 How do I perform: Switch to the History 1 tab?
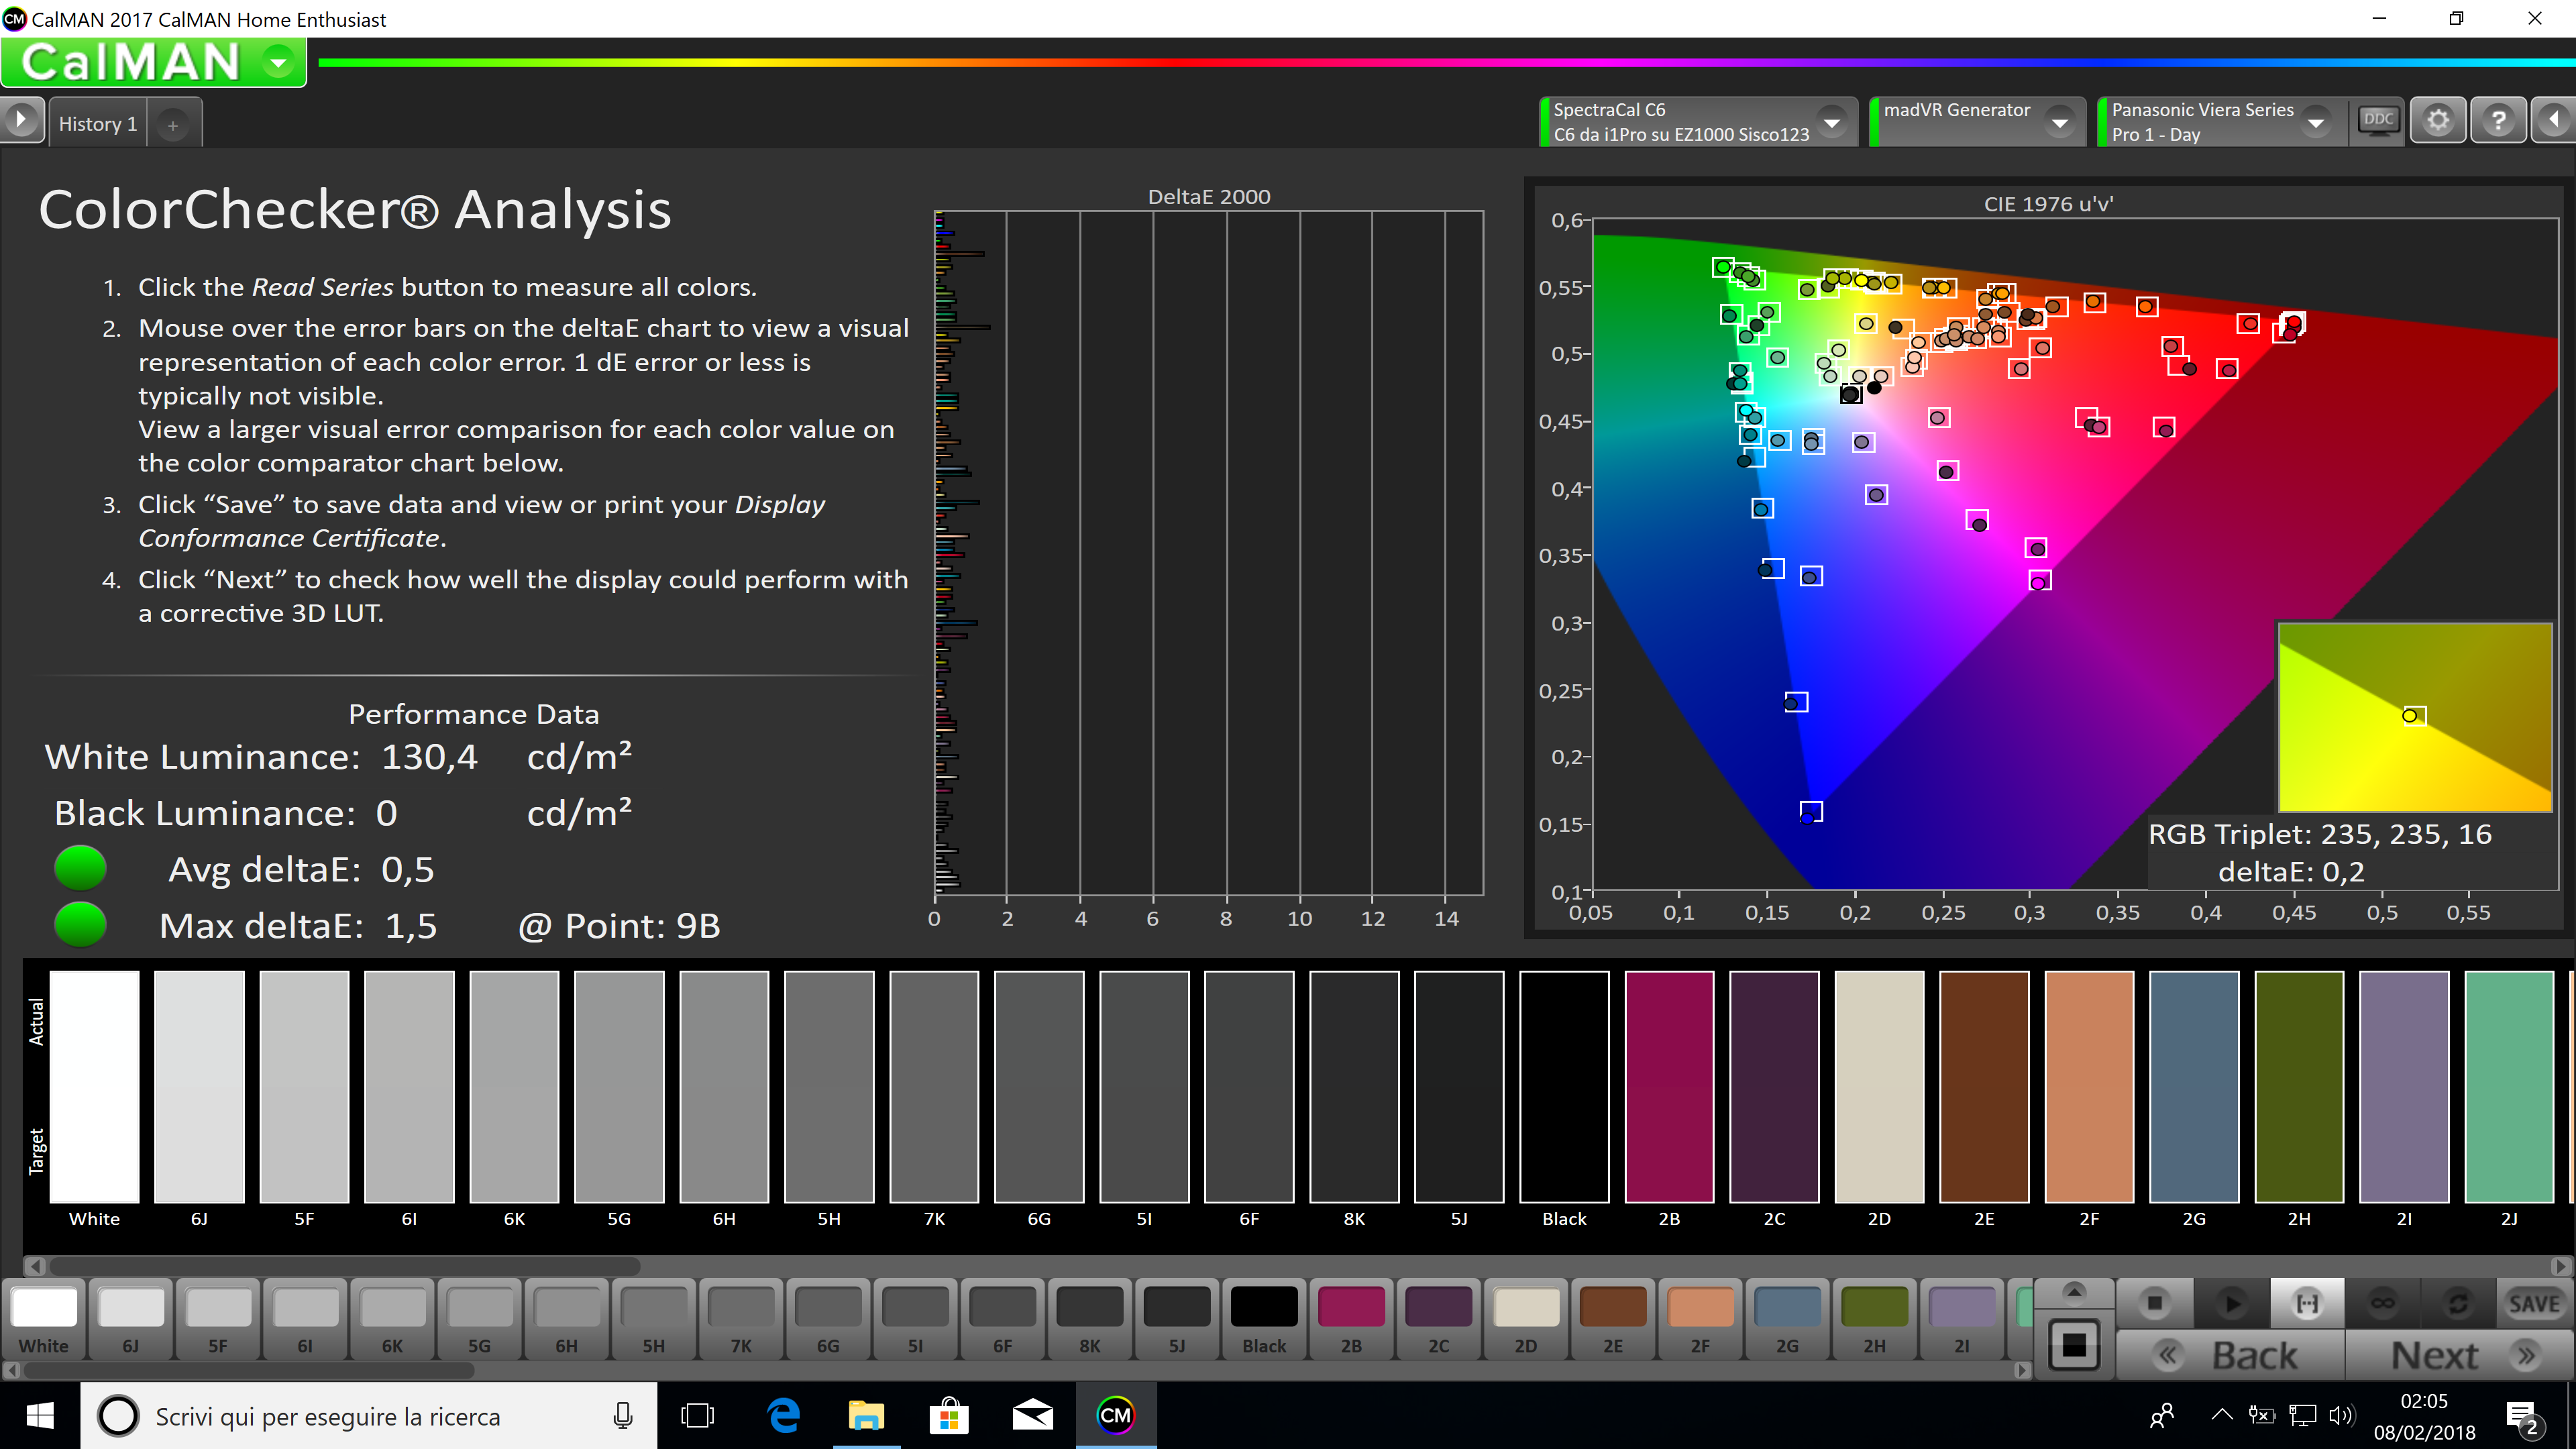97,124
